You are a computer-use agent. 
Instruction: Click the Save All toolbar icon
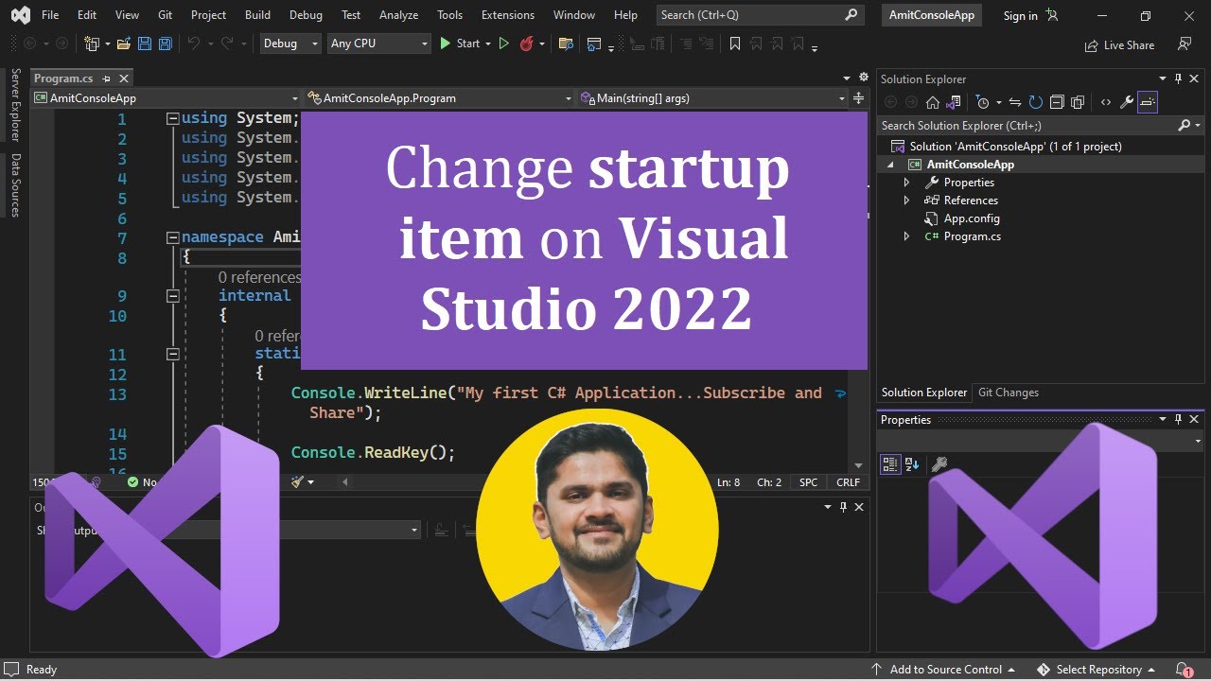165,44
